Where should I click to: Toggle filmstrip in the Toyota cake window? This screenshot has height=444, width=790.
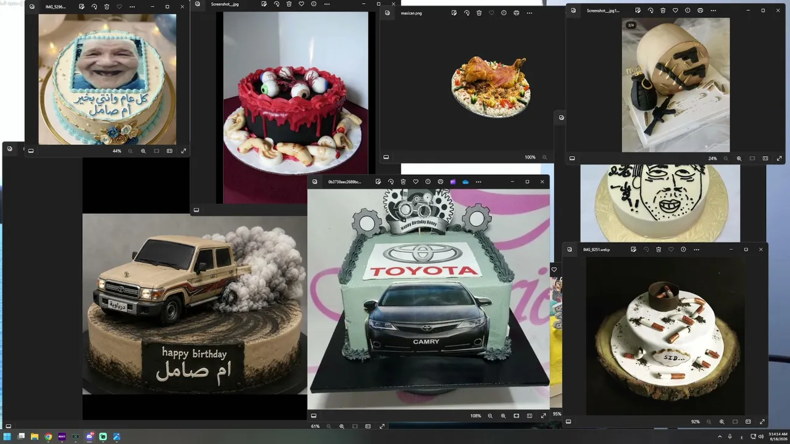click(314, 416)
